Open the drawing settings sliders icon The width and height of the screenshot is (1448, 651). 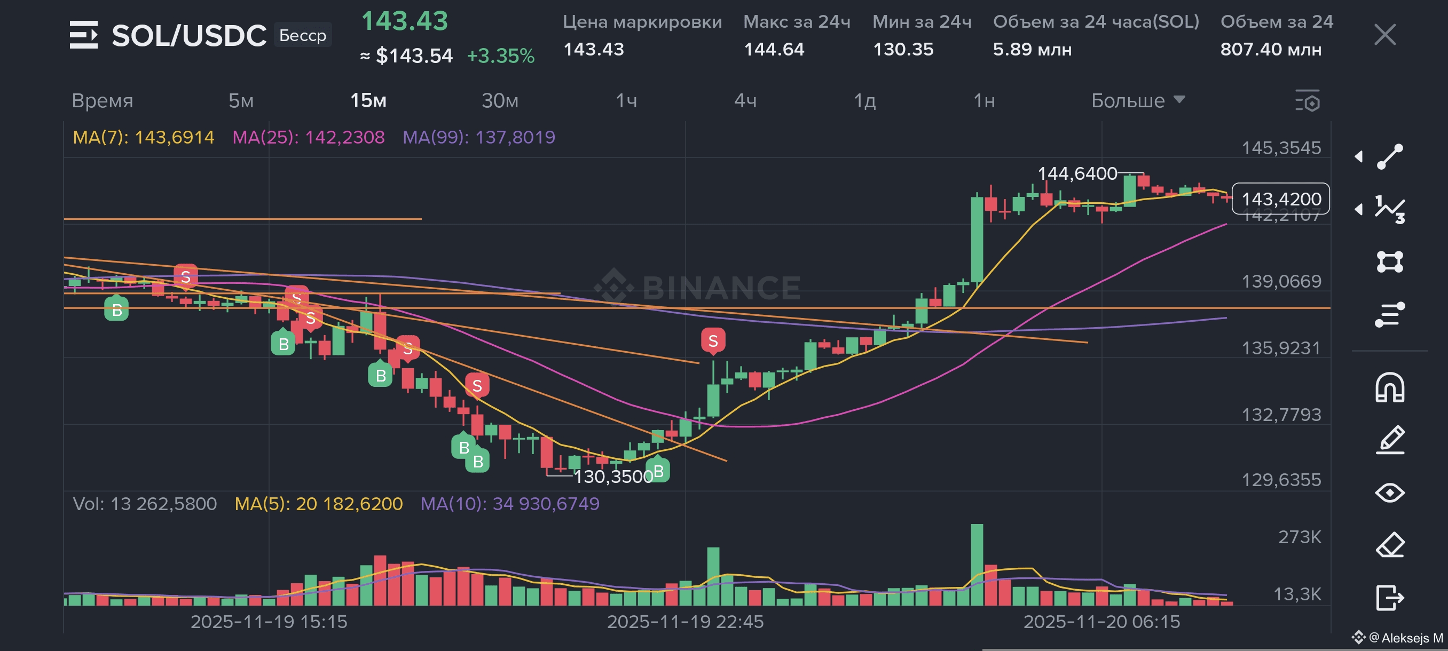1390,314
